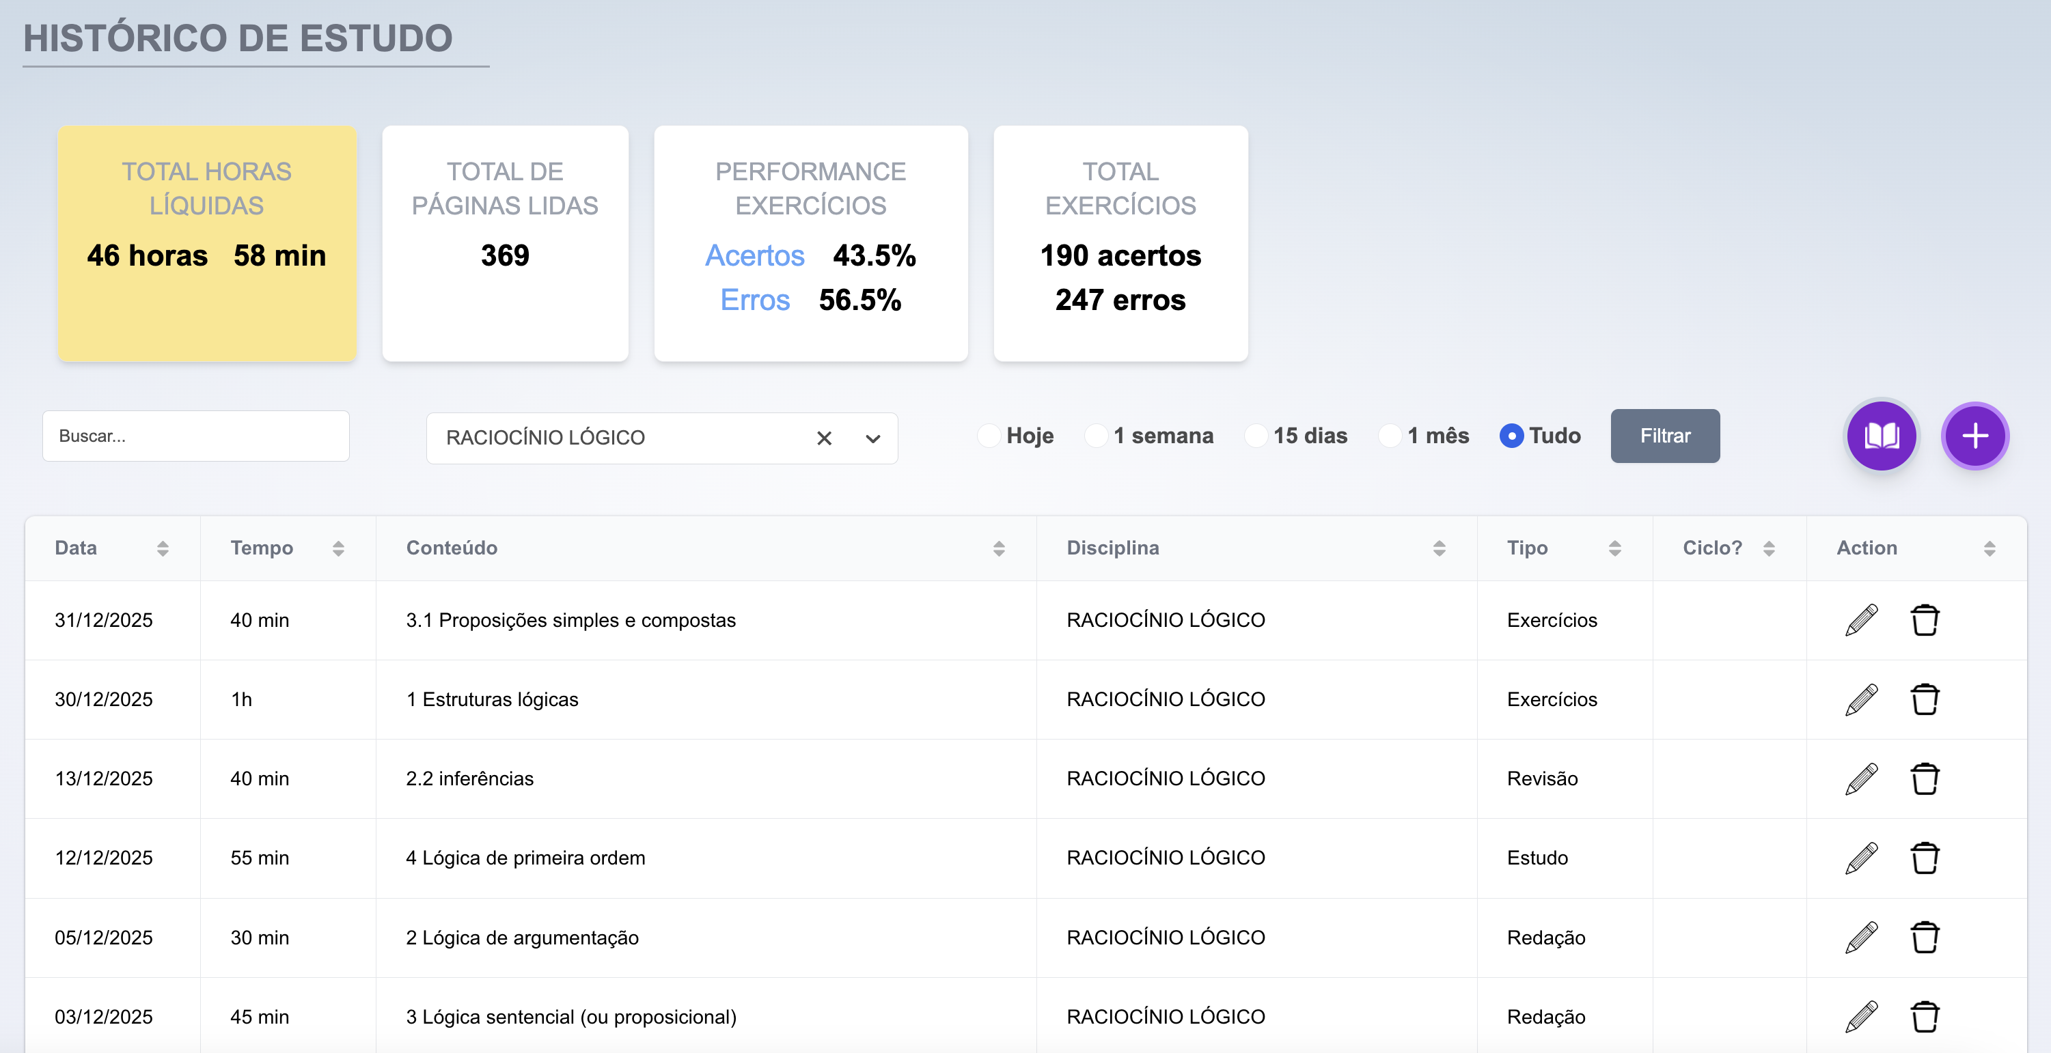Edit the 12/12/2025 Lógica de primeira ordem entry

point(1862,858)
